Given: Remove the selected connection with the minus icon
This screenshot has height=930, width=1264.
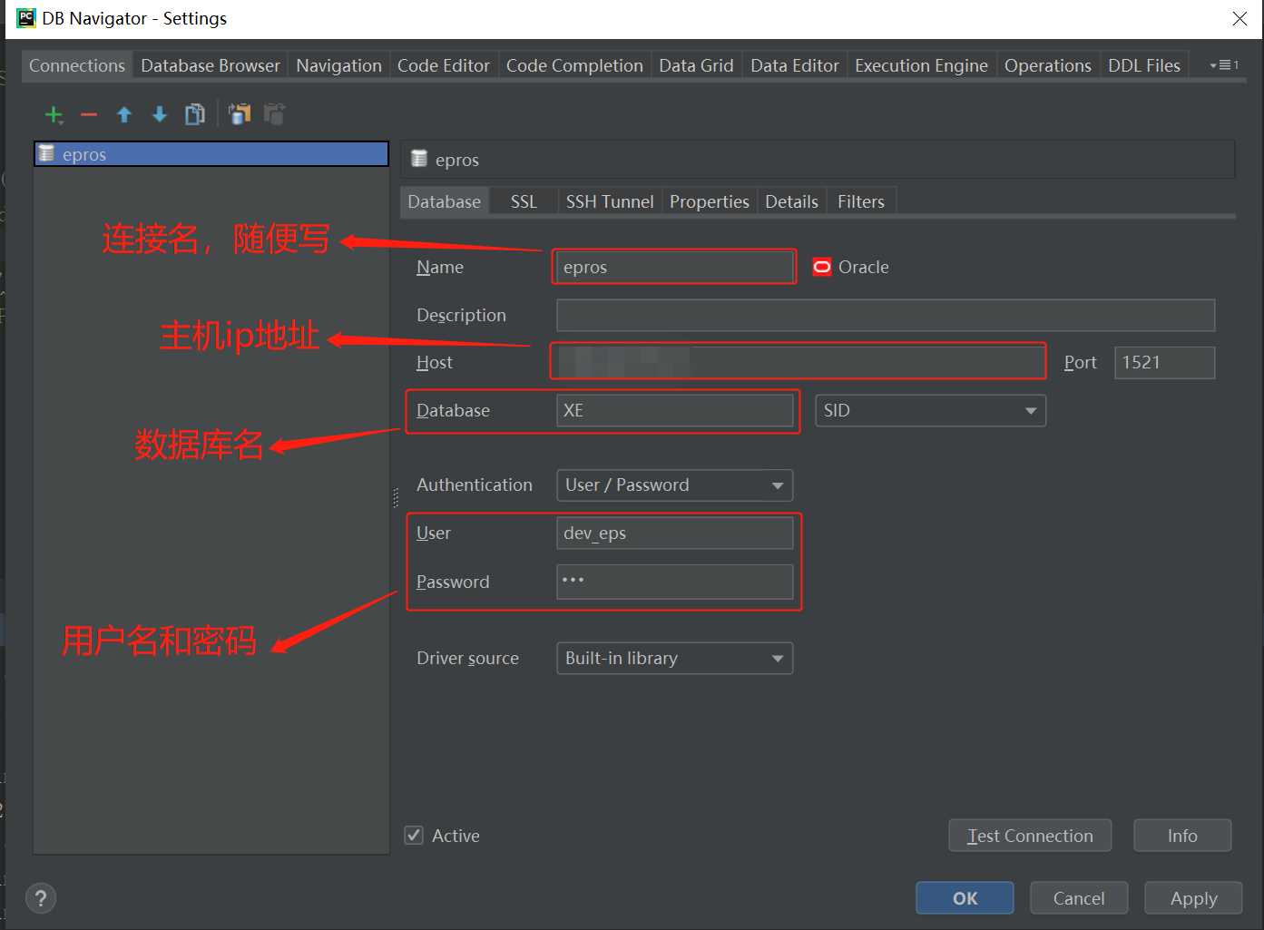Looking at the screenshot, I should [x=89, y=114].
